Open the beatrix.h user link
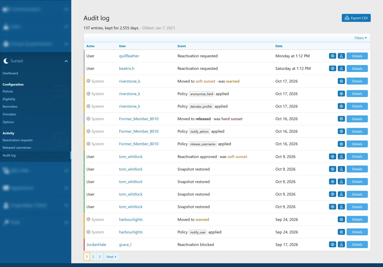 pos(127,68)
